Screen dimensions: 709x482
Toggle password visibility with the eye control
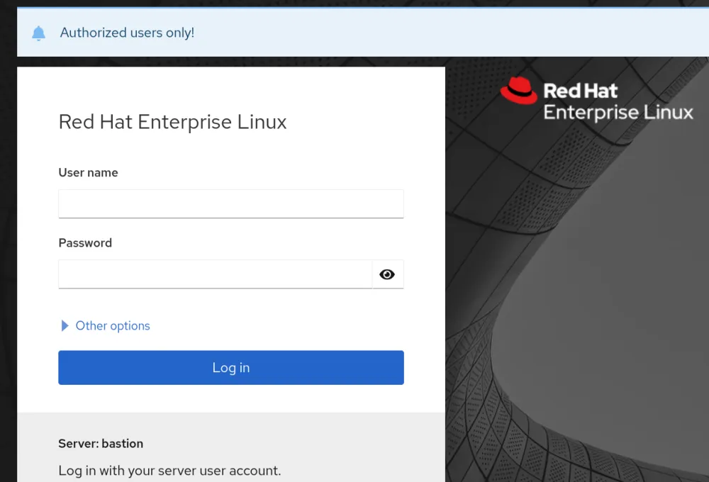tap(387, 274)
